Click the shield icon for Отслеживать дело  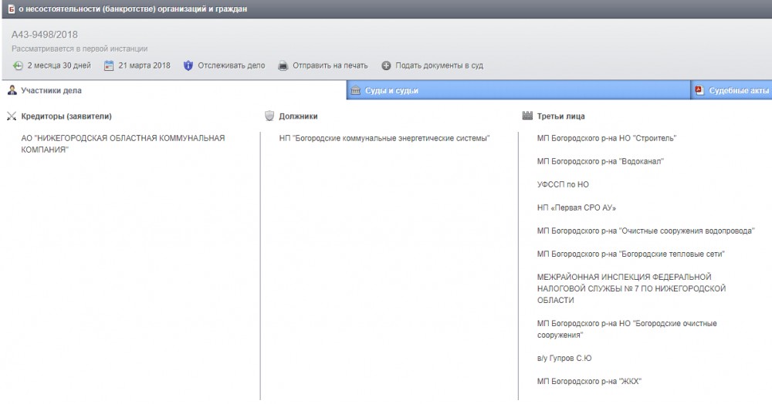[x=188, y=66]
